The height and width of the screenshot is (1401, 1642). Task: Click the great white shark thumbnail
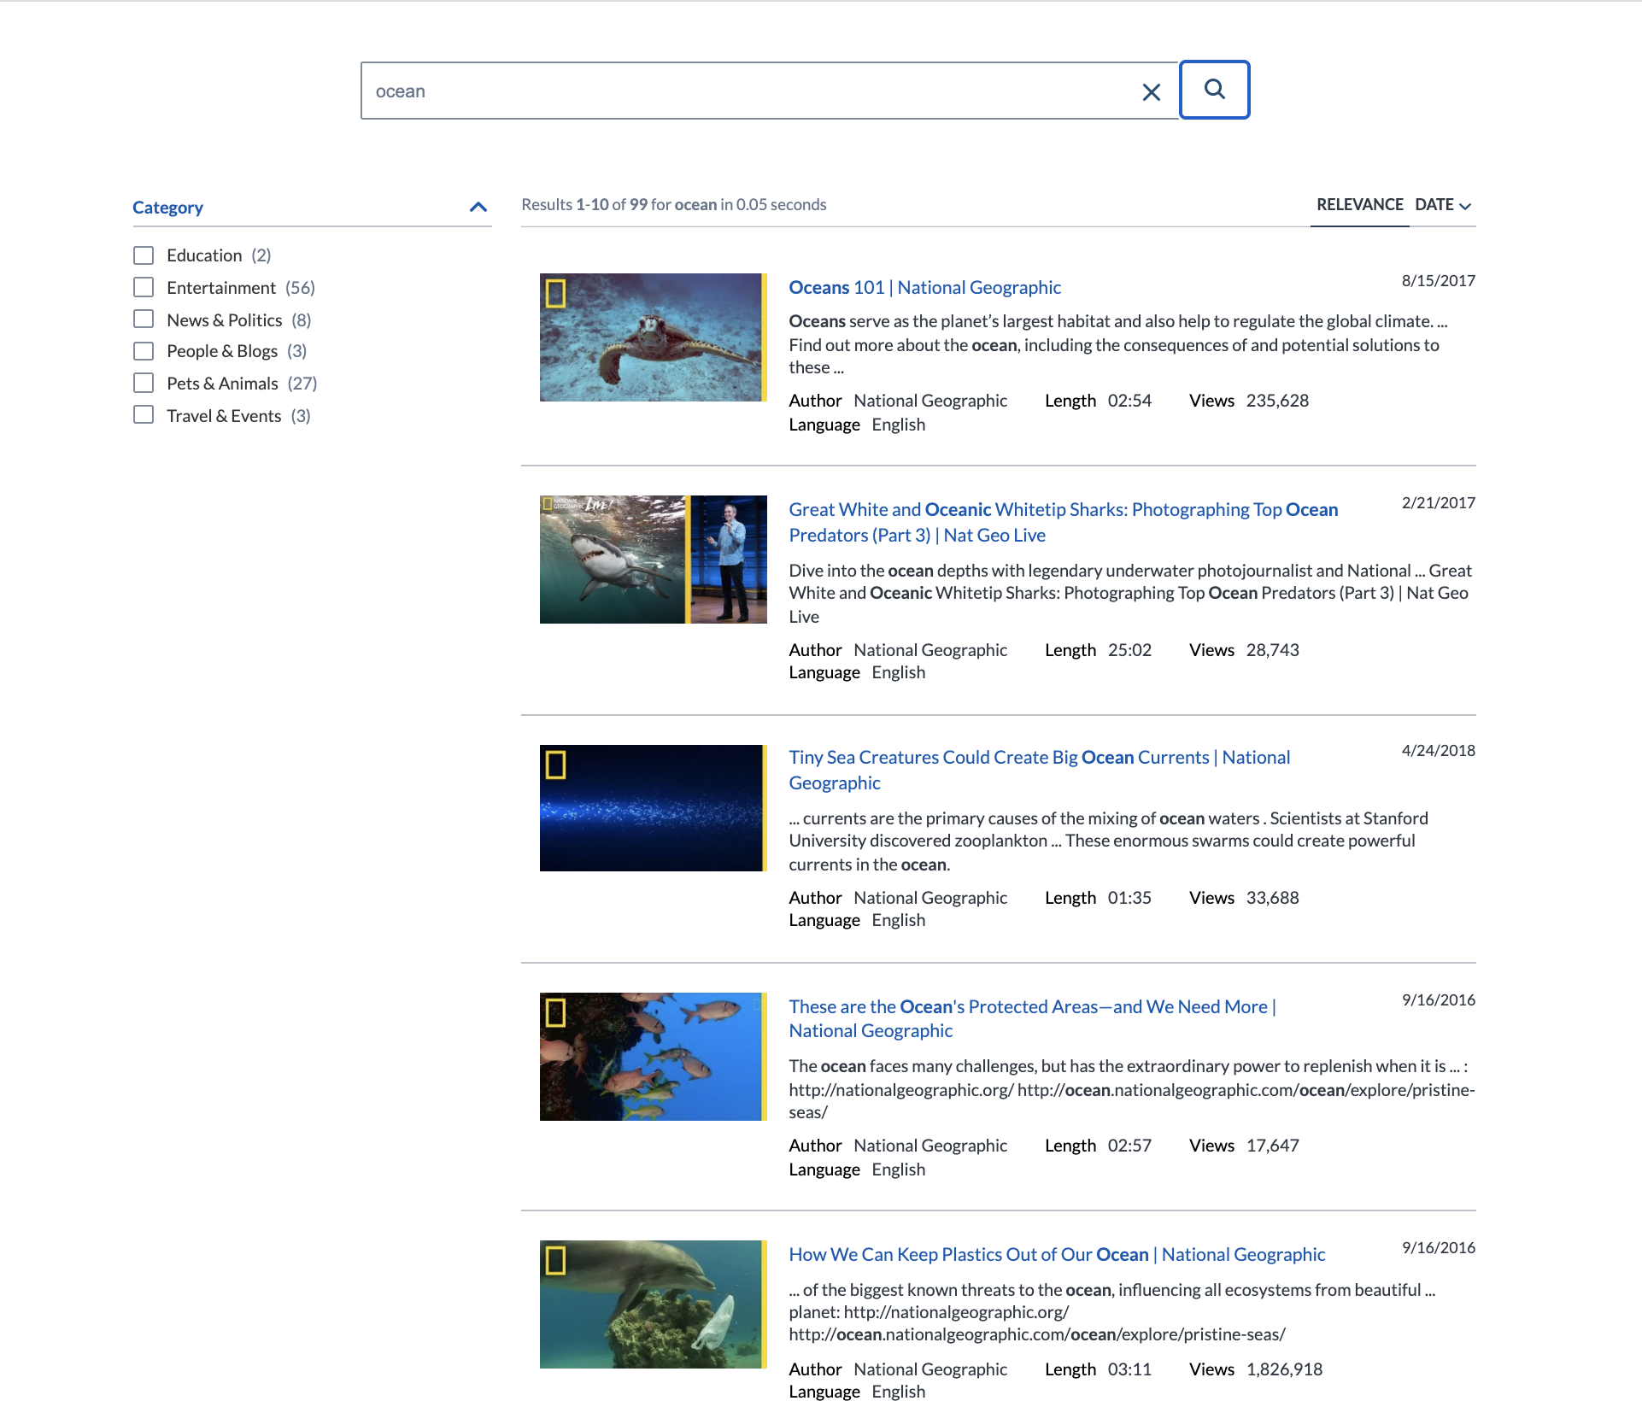654,560
